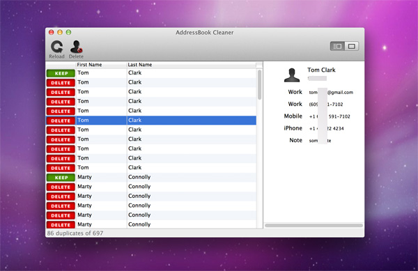
Task: Sort by the First Name column header
Action: [101, 65]
